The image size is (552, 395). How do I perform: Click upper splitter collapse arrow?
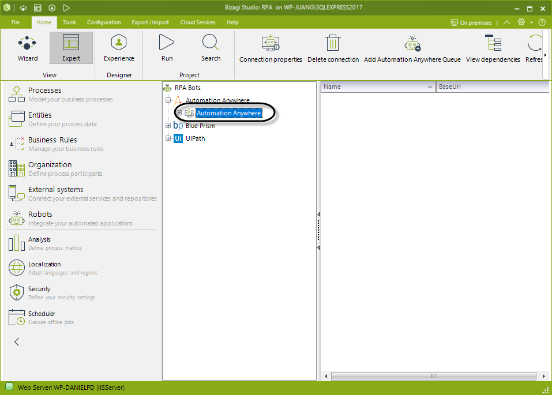(318, 214)
